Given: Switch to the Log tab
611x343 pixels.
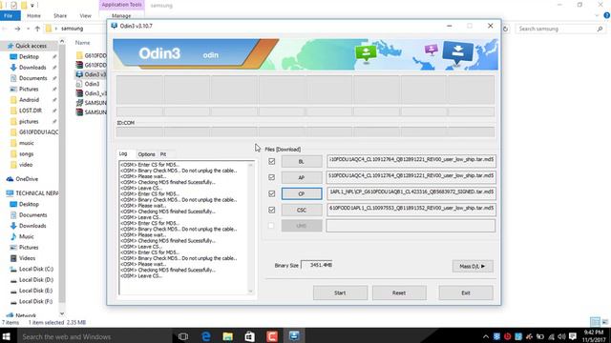Looking at the screenshot, I should [123, 154].
